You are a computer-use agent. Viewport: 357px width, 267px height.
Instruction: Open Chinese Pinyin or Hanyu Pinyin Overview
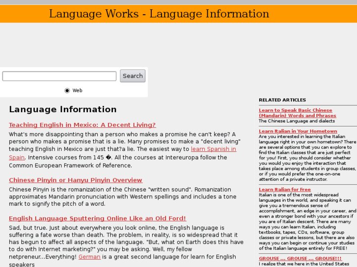(x=76, y=180)
